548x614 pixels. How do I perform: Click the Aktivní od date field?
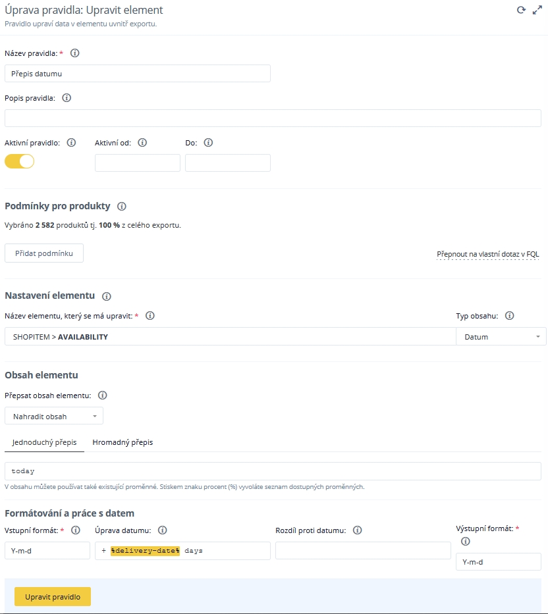137,163
